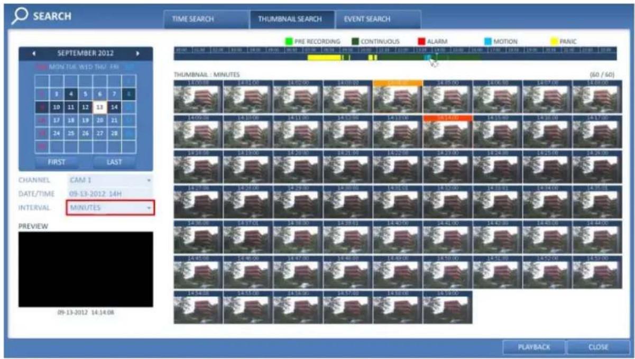Screen dimensions: 635x359
Task: Select the 14:40:00 thumbnail
Action: coord(398,237)
